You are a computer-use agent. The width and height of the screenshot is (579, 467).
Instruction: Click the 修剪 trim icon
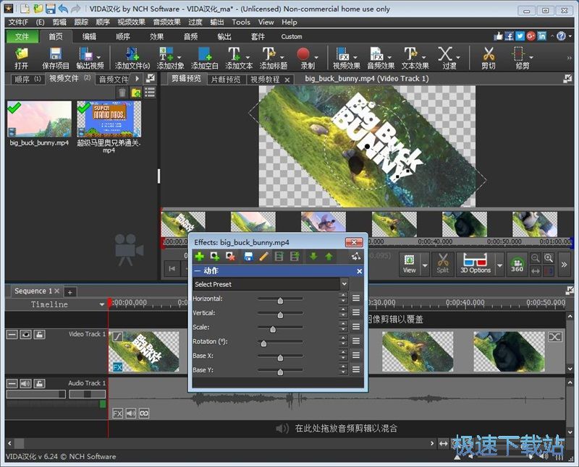pos(519,58)
